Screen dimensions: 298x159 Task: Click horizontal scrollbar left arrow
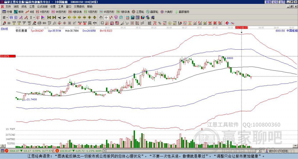tap(104, 151)
